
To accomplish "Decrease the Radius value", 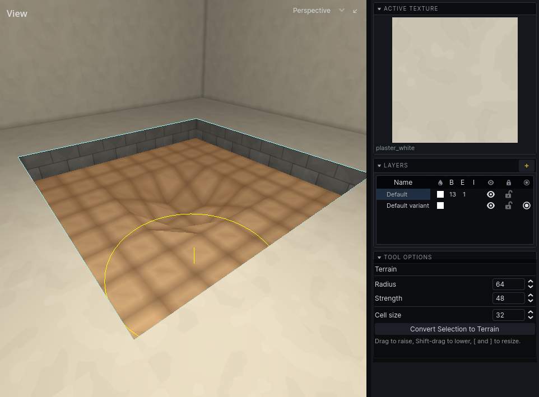I will coord(531,287).
